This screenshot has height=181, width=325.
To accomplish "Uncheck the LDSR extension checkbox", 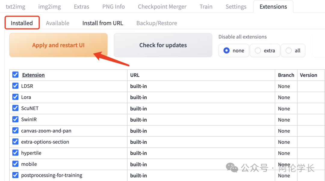I will [x=15, y=86].
